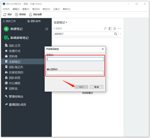The width and height of the screenshot is (150, 138).
Task: Open the Tools (工具) menu
Action: 56,9
